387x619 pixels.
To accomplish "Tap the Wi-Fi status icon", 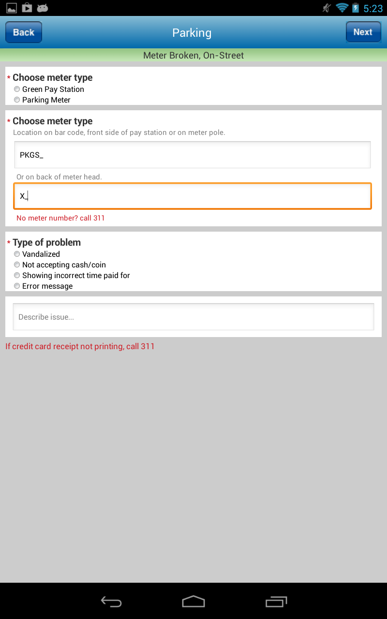I will click(x=342, y=8).
